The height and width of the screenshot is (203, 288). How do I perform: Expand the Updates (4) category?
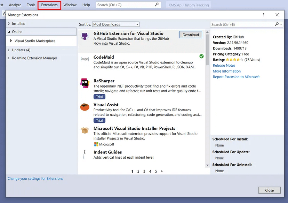pos(9,50)
